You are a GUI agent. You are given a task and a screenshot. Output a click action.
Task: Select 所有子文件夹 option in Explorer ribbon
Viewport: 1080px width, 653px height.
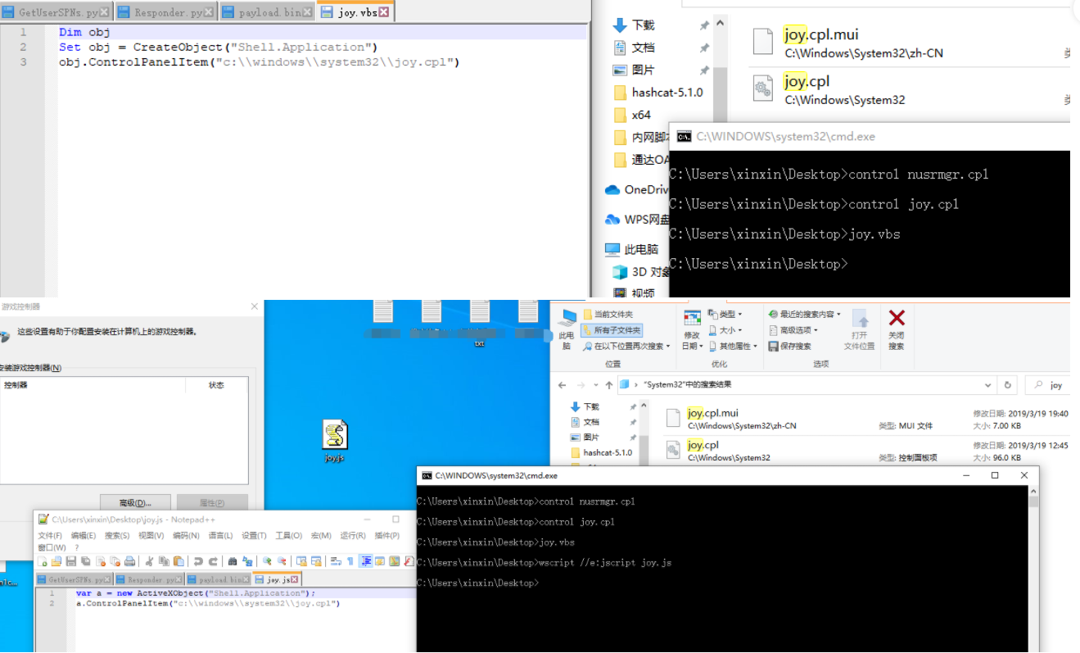pyautogui.click(x=612, y=330)
